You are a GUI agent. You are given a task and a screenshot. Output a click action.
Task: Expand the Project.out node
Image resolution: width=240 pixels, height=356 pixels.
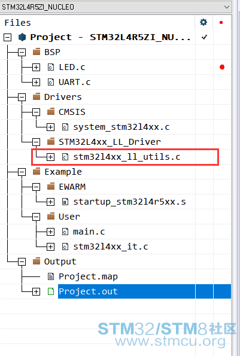point(36,291)
